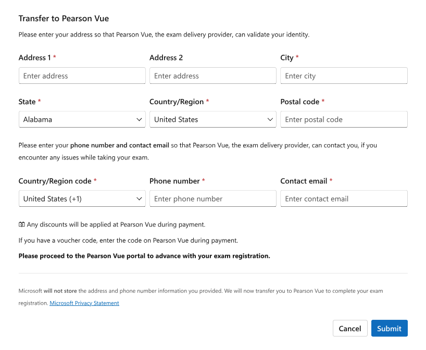The image size is (426, 350).
Task: Open the Country/Region code dropdown
Action: (x=82, y=198)
